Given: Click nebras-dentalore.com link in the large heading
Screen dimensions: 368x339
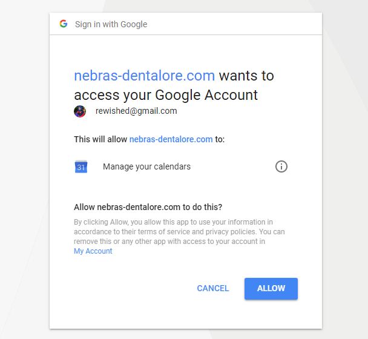Looking at the screenshot, I should pyautogui.click(x=144, y=76).
